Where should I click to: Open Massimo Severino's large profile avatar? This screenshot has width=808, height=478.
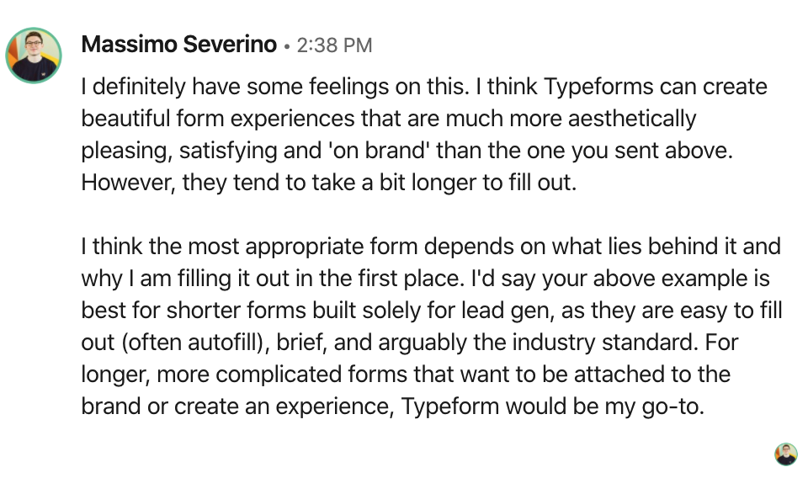point(34,55)
